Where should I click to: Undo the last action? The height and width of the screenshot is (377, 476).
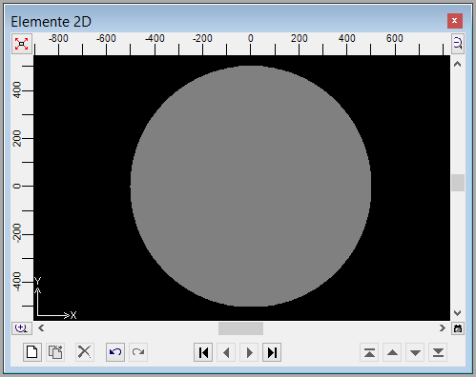point(115,352)
